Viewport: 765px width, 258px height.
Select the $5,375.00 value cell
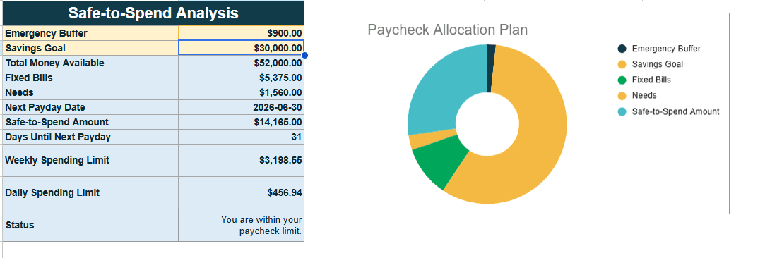click(x=242, y=78)
